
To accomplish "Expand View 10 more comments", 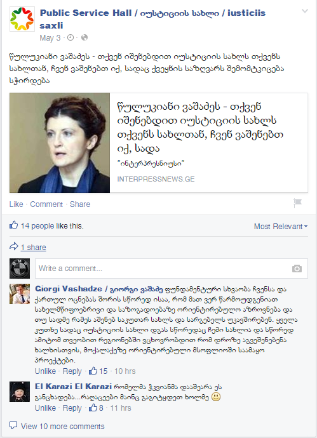I will [62, 427].
